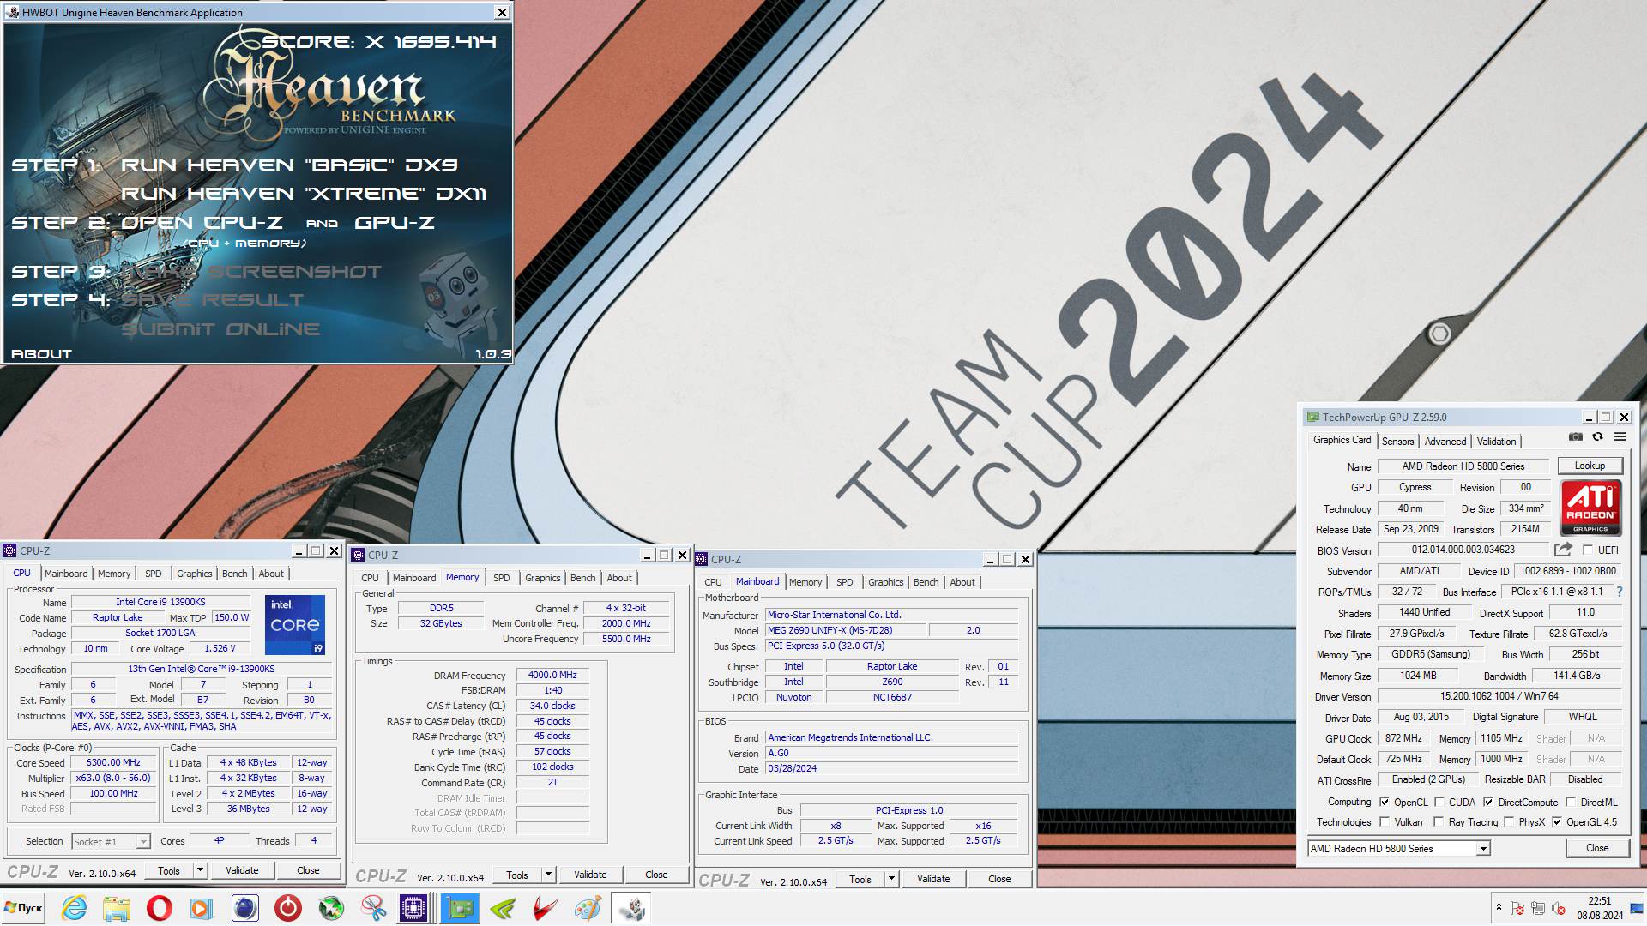Toggle the CUDA checkbox

(1439, 803)
